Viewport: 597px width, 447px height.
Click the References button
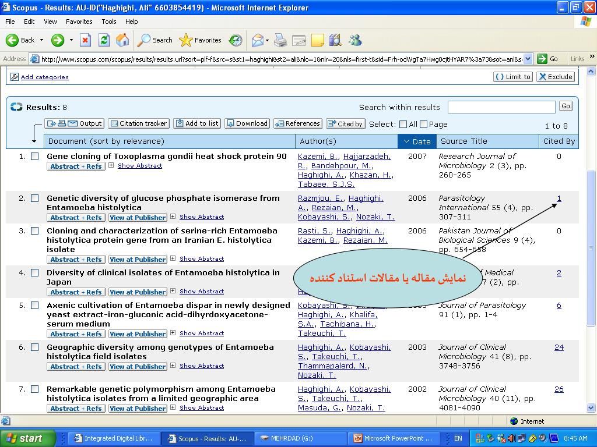[298, 123]
